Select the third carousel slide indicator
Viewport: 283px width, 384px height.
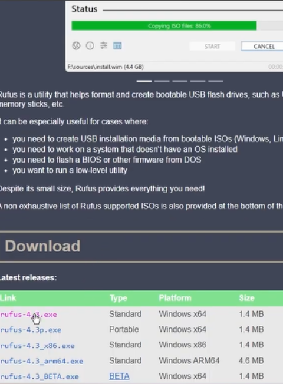[180, 81]
